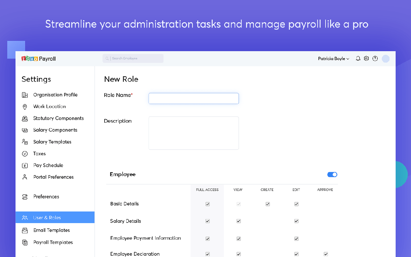Image resolution: width=411 pixels, height=257 pixels.
Task: Check the Approve box for Employee Declaration
Action: tap(325, 254)
